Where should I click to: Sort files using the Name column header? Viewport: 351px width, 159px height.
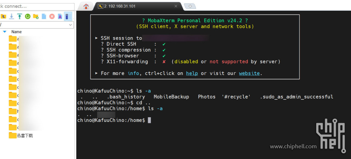(16, 32)
